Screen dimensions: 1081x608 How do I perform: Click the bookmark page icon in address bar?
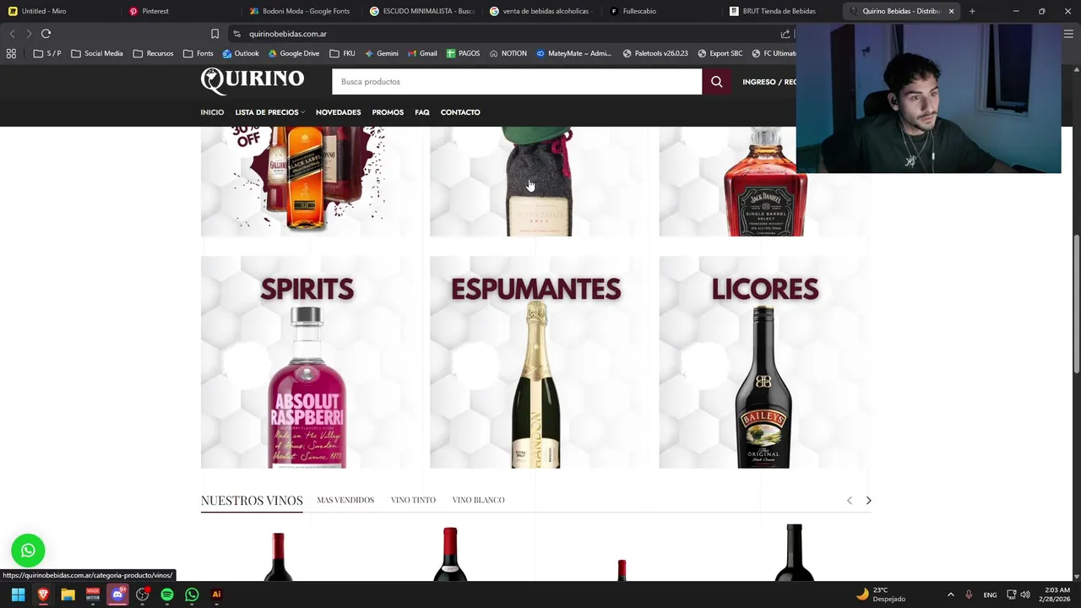215,34
